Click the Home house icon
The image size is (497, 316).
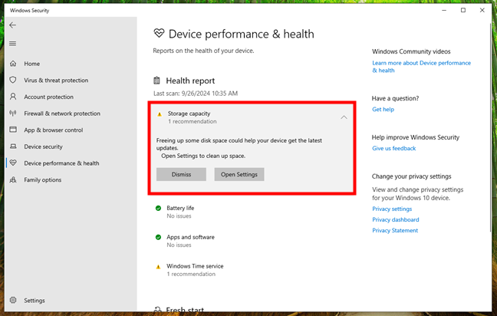tap(13, 64)
